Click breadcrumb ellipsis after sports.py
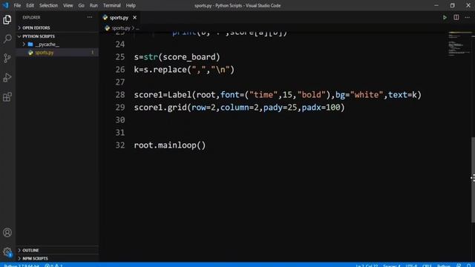This screenshot has height=267, width=475. click(137, 28)
